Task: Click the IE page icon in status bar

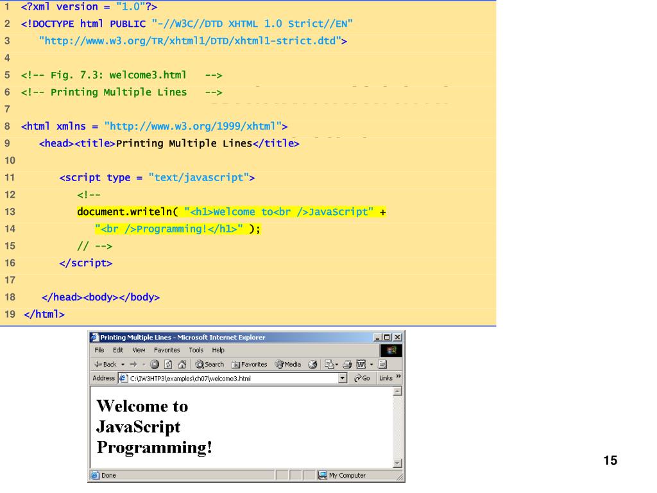Action: tap(95, 476)
